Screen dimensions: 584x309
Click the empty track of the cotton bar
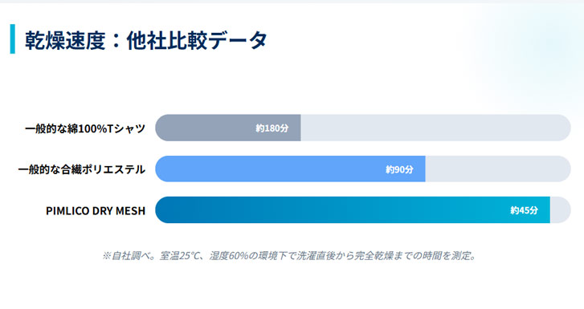(x=435, y=128)
